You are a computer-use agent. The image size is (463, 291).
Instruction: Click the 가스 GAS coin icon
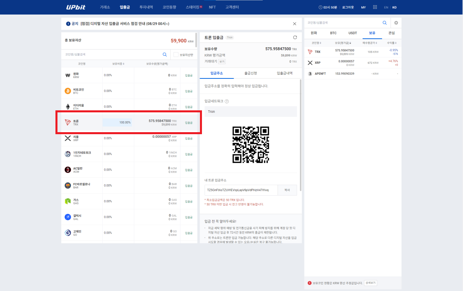click(x=68, y=201)
